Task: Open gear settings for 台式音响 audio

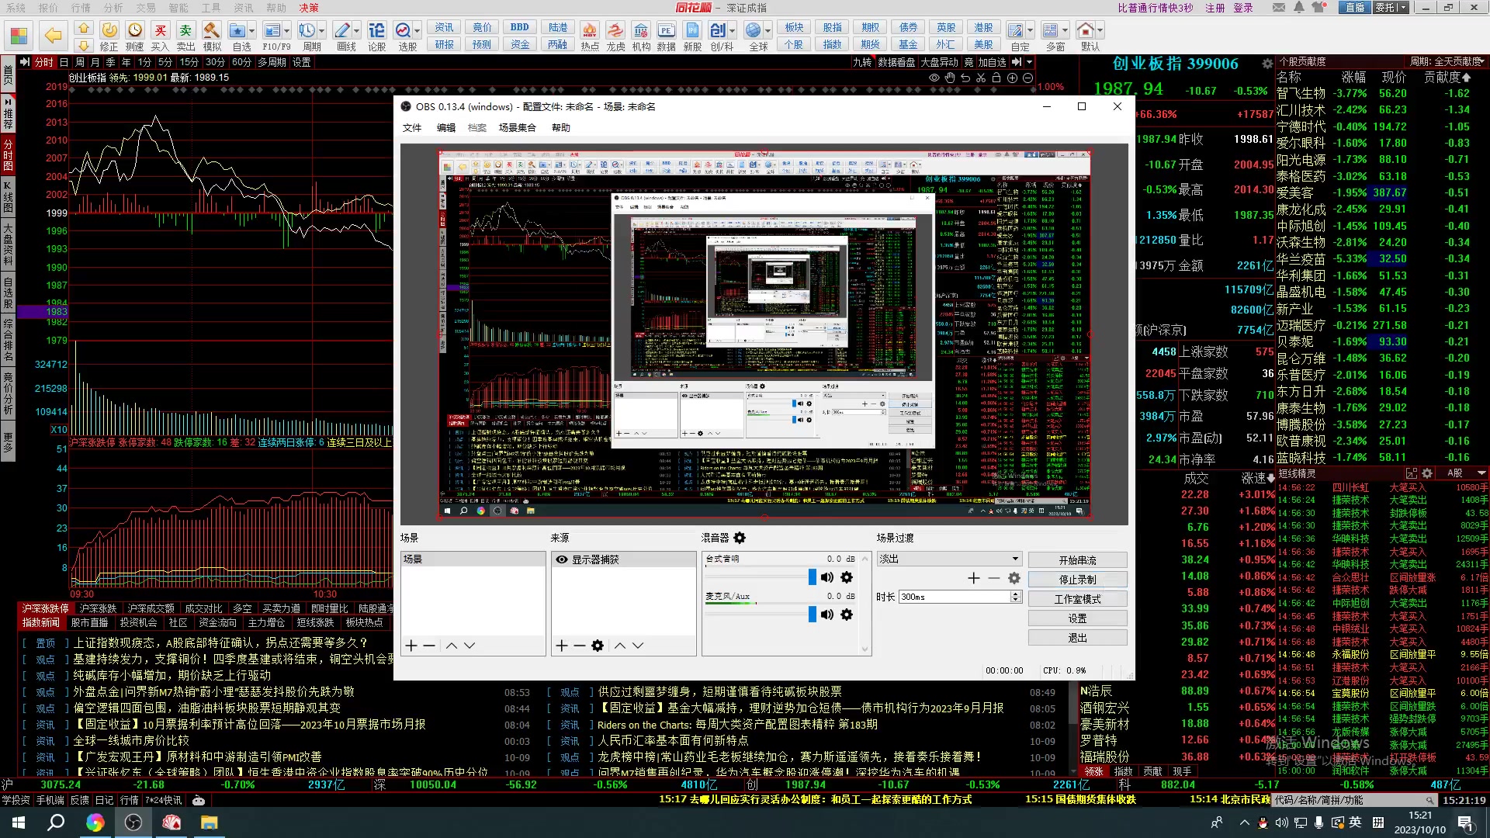Action: pos(847,577)
